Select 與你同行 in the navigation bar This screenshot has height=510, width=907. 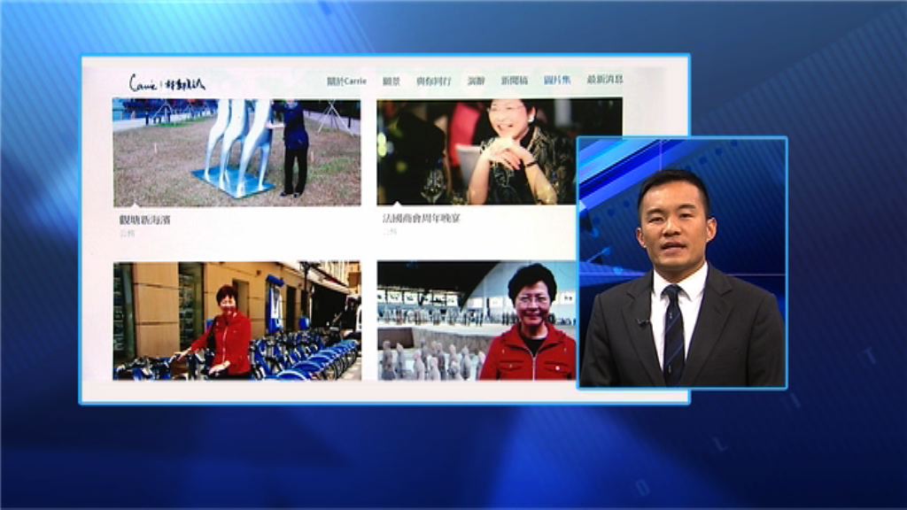[x=433, y=81]
